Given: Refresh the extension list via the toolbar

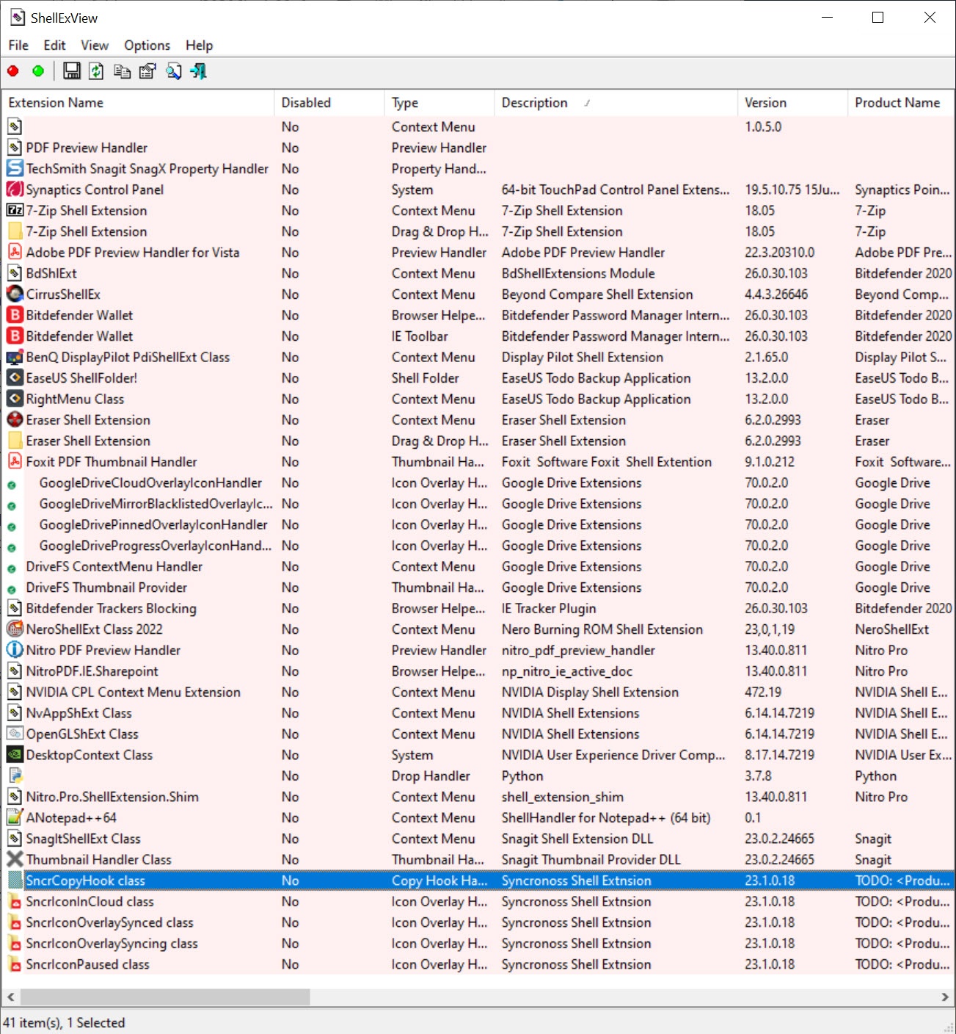Looking at the screenshot, I should tap(96, 70).
